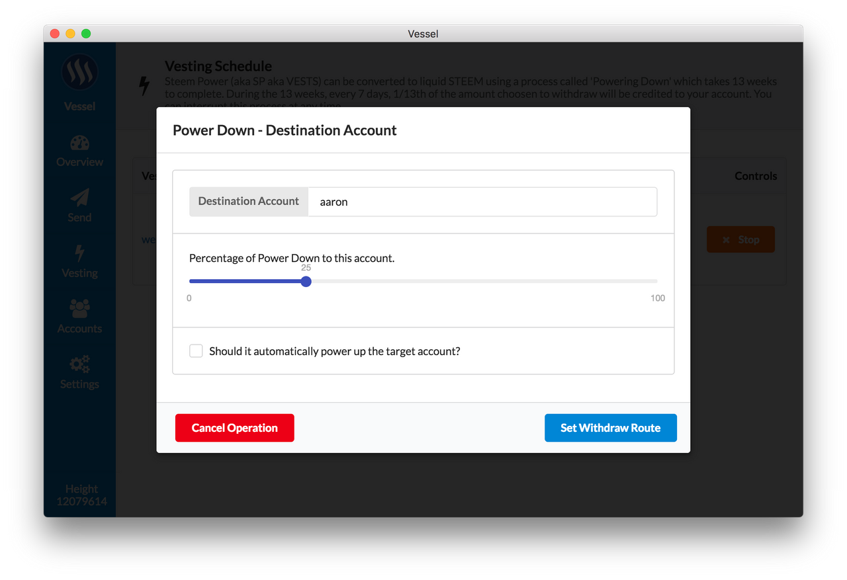Click the slider minimum label 0
847x580 pixels.
click(189, 298)
